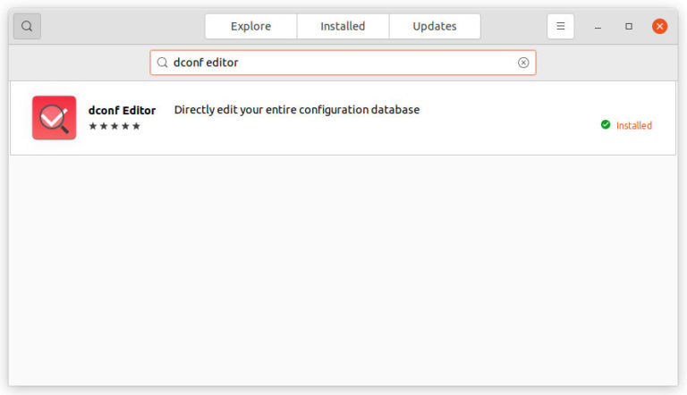Click the orange 'Installed' status label
The height and width of the screenshot is (395, 687).
point(634,126)
